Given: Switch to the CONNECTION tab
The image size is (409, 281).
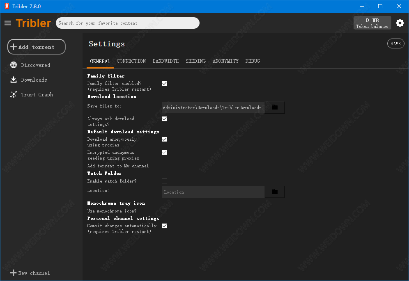Looking at the screenshot, I should 131,61.
